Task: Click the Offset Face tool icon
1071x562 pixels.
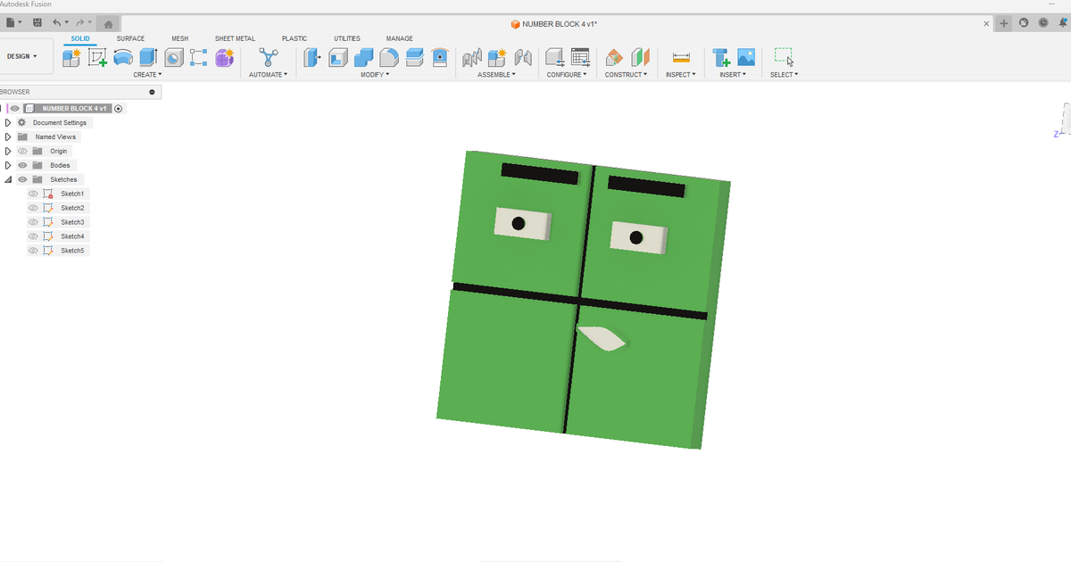Action: click(x=414, y=58)
